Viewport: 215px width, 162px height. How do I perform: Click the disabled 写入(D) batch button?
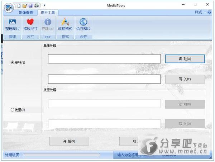pos(185,124)
